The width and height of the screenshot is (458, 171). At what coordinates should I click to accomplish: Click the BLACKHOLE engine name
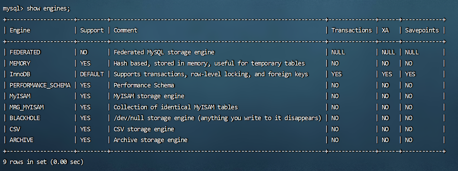(25, 118)
